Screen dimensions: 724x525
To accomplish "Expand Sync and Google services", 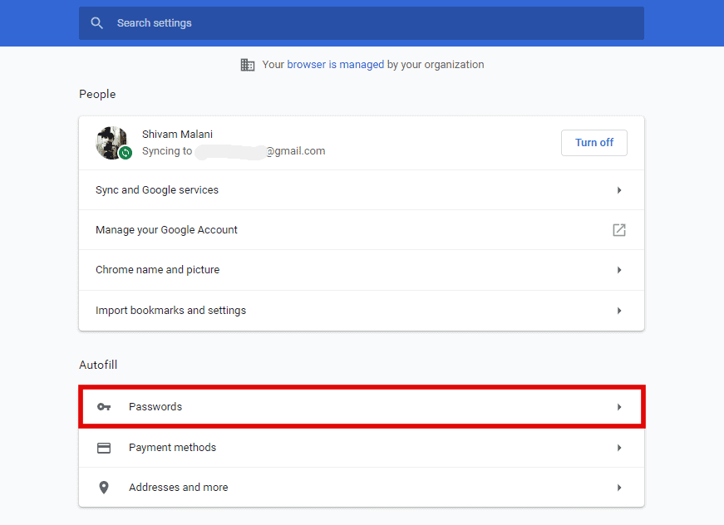I will (362, 189).
